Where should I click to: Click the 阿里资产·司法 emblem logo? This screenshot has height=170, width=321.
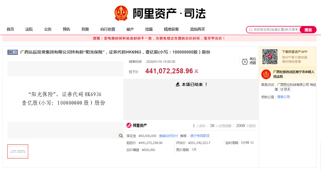click(x=121, y=13)
